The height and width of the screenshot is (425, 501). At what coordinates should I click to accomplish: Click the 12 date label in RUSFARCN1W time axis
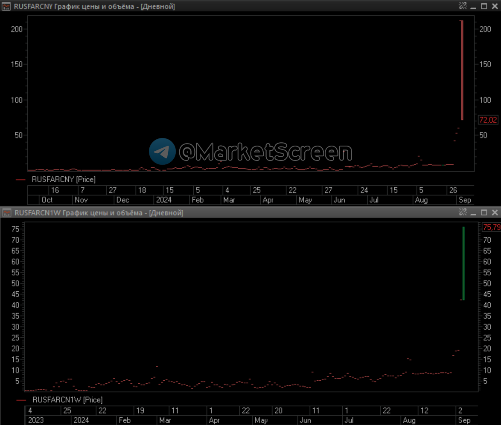pyautogui.click(x=424, y=411)
